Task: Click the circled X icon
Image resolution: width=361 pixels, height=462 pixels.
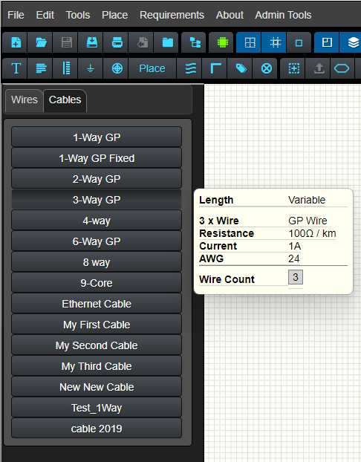Action: tap(267, 68)
